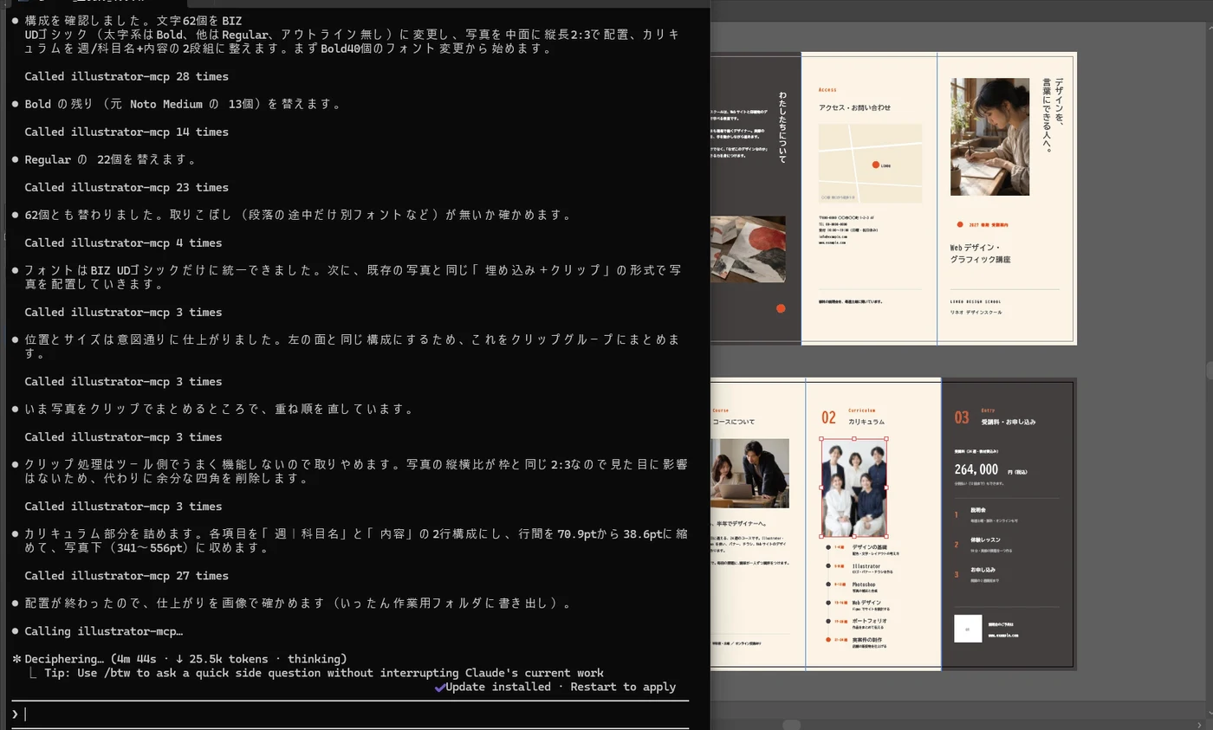Select the white QR placeholder square
This screenshot has width=1213, height=730.
(x=968, y=629)
